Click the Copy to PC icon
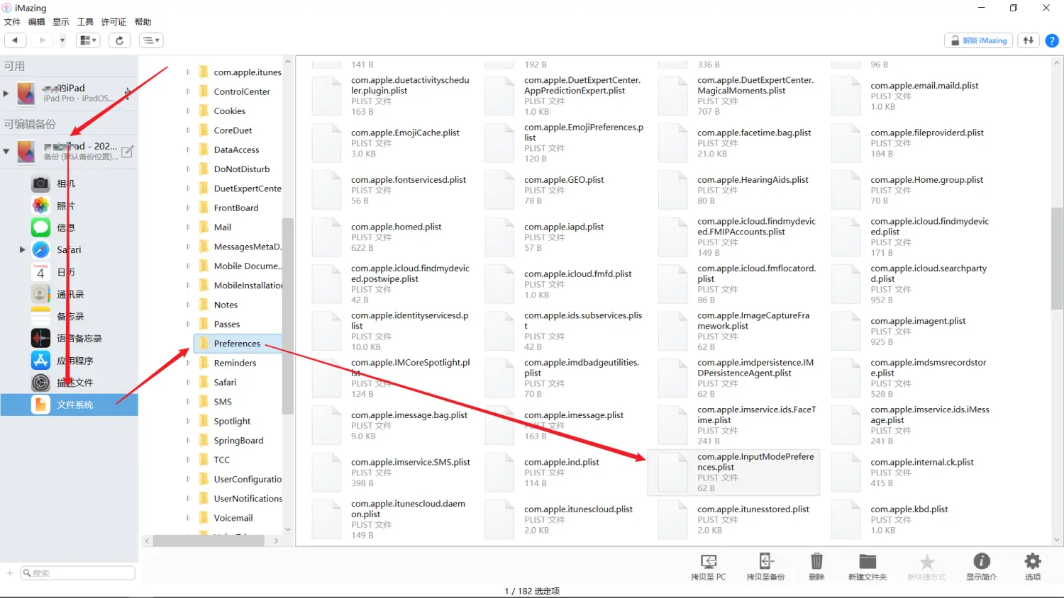 (708, 563)
